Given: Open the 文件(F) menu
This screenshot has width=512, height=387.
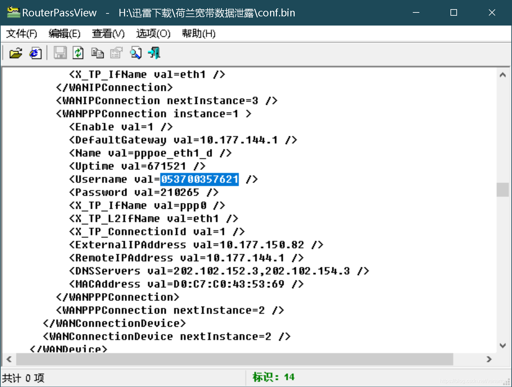Looking at the screenshot, I should [22, 33].
